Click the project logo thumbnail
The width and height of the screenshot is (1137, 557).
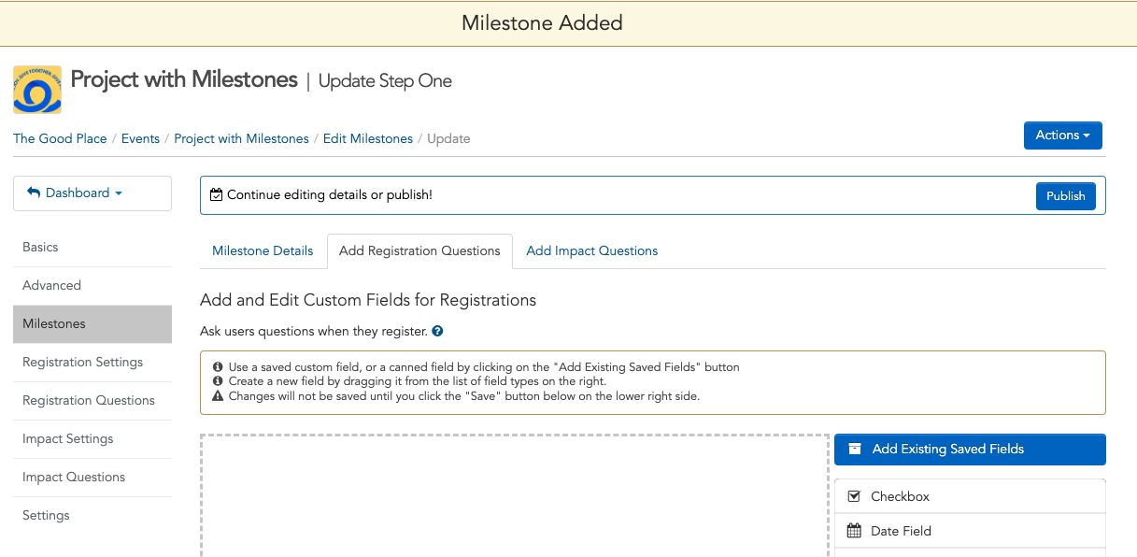[37, 90]
